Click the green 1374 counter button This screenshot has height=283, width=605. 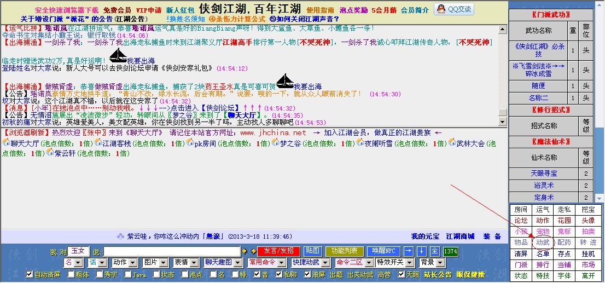tap(450, 251)
